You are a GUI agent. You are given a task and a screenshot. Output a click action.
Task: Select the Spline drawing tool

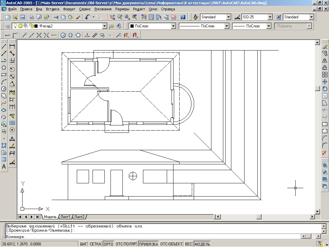pyautogui.click(x=4, y=103)
